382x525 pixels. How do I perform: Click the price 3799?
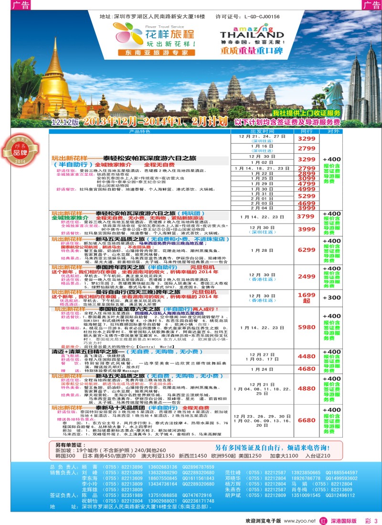tap(306, 216)
